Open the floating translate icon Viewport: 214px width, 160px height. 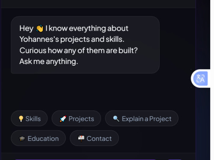[200, 79]
